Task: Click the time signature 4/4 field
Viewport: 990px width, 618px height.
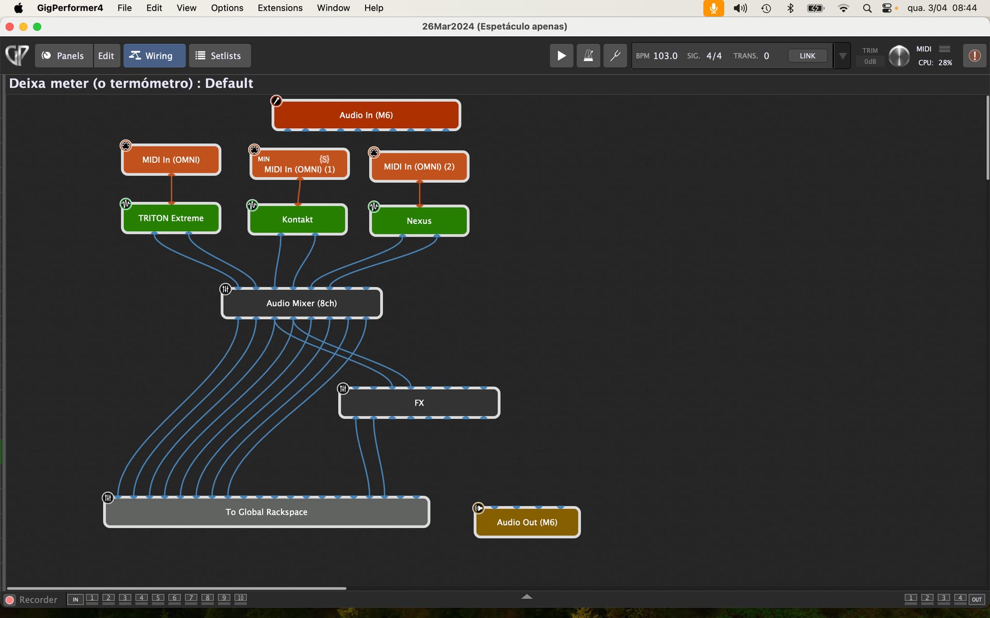Action: click(714, 56)
